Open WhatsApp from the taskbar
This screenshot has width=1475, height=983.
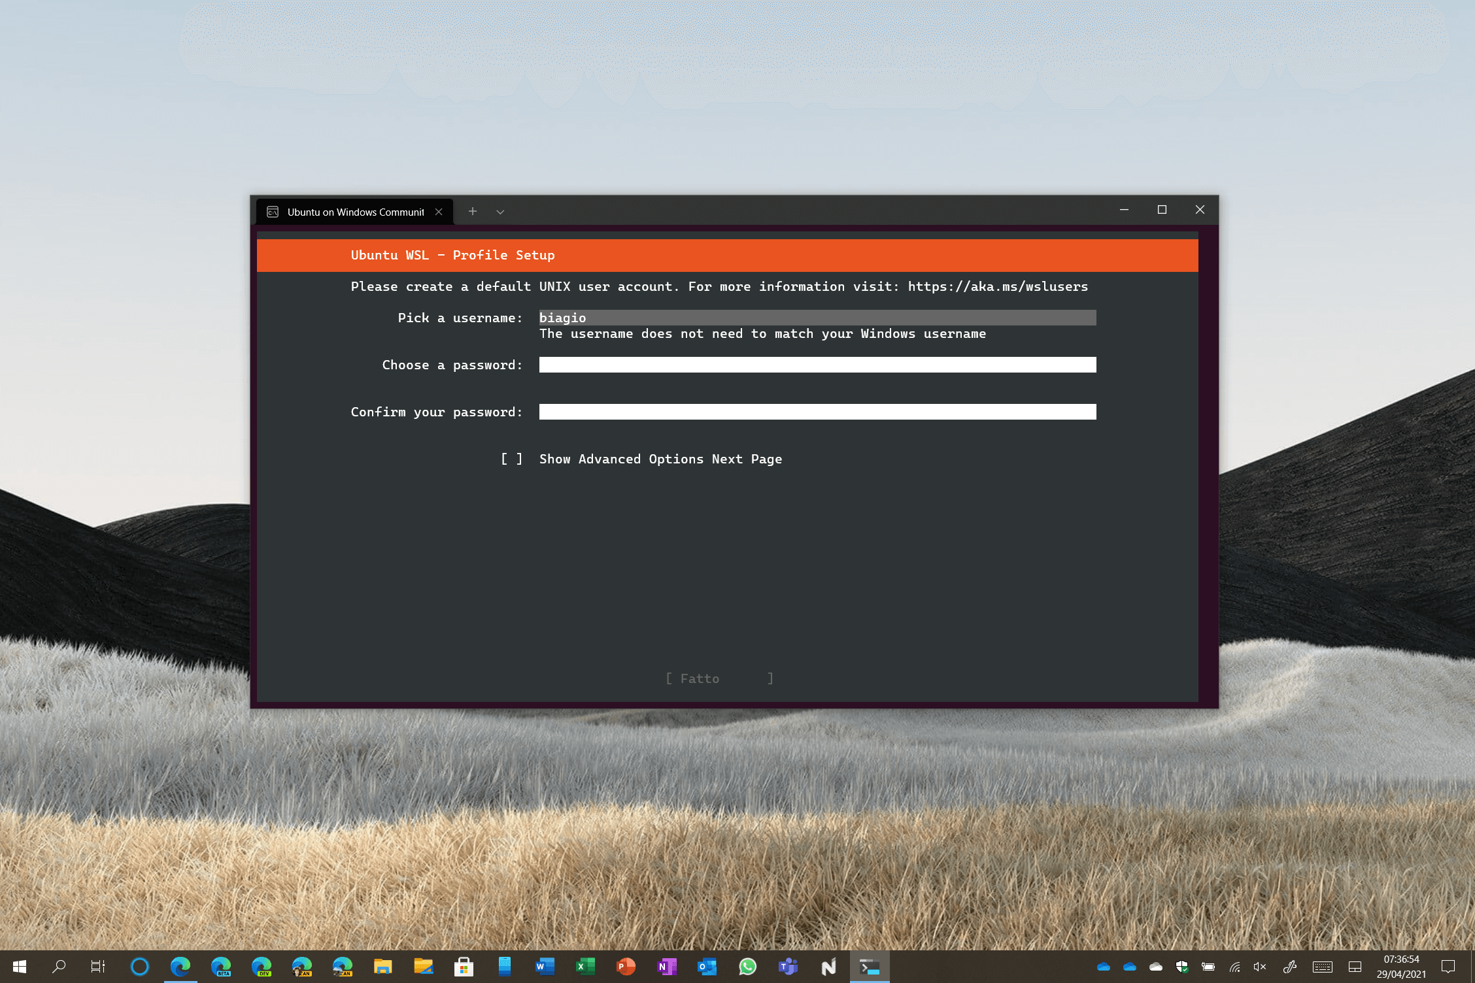pyautogui.click(x=748, y=967)
